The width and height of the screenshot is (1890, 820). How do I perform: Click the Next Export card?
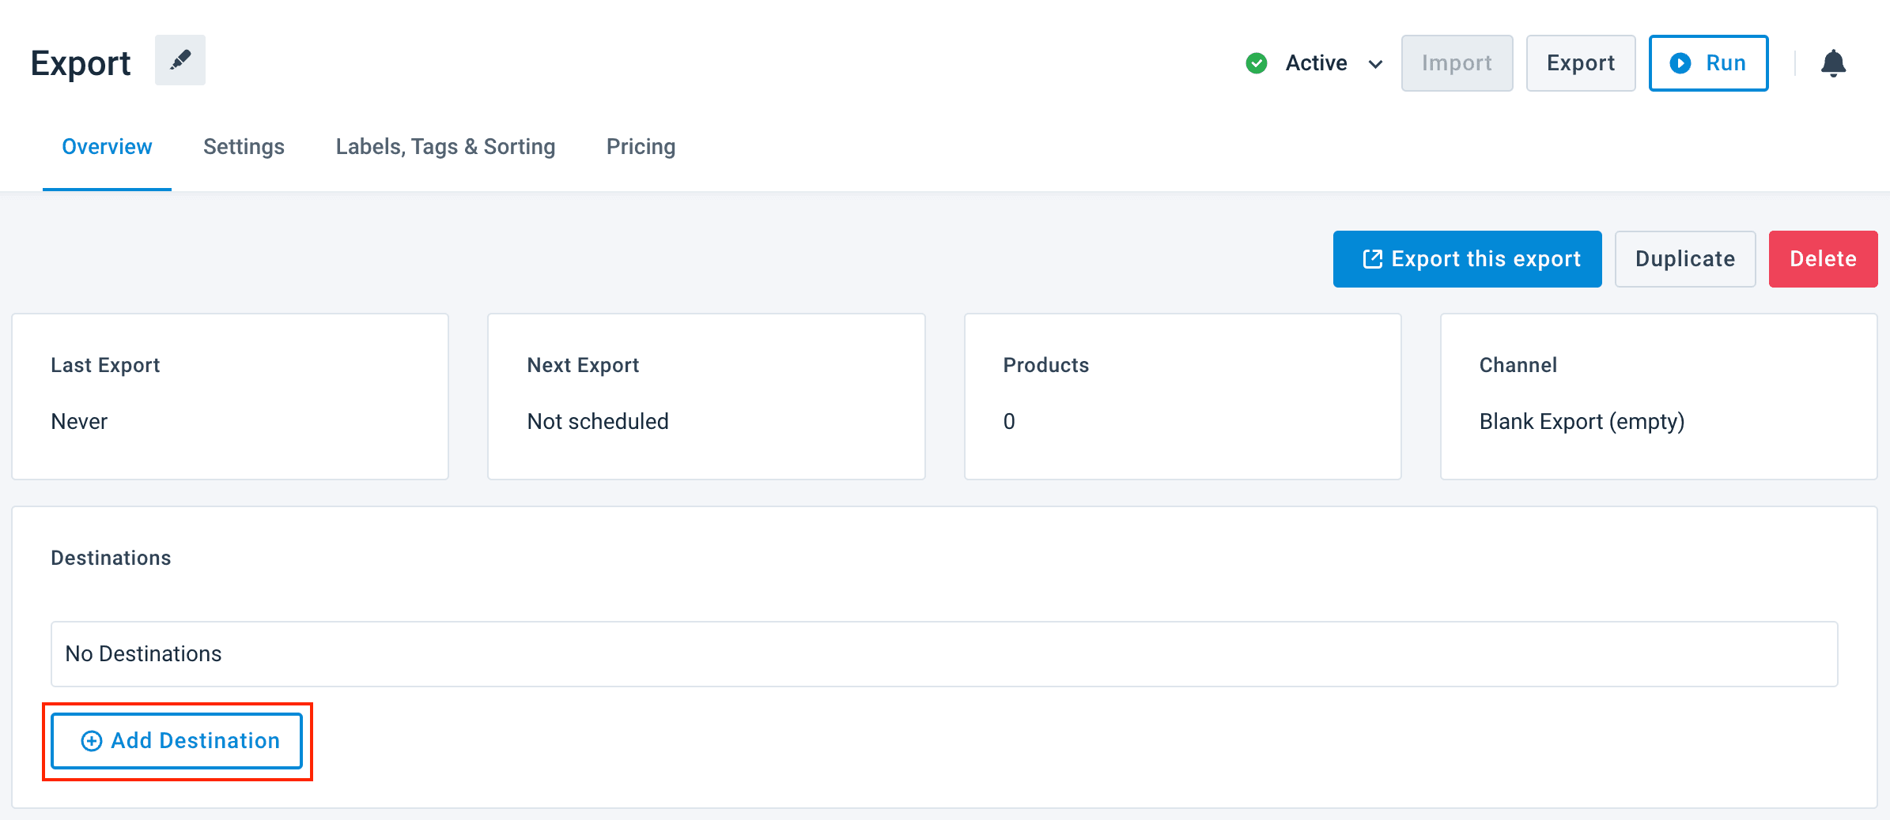pyautogui.click(x=706, y=397)
